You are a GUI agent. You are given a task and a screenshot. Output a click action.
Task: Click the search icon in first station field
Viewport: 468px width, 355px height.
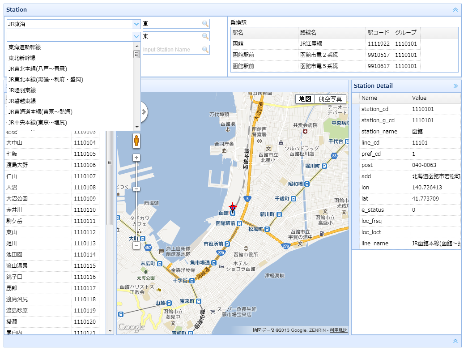pyautogui.click(x=205, y=24)
